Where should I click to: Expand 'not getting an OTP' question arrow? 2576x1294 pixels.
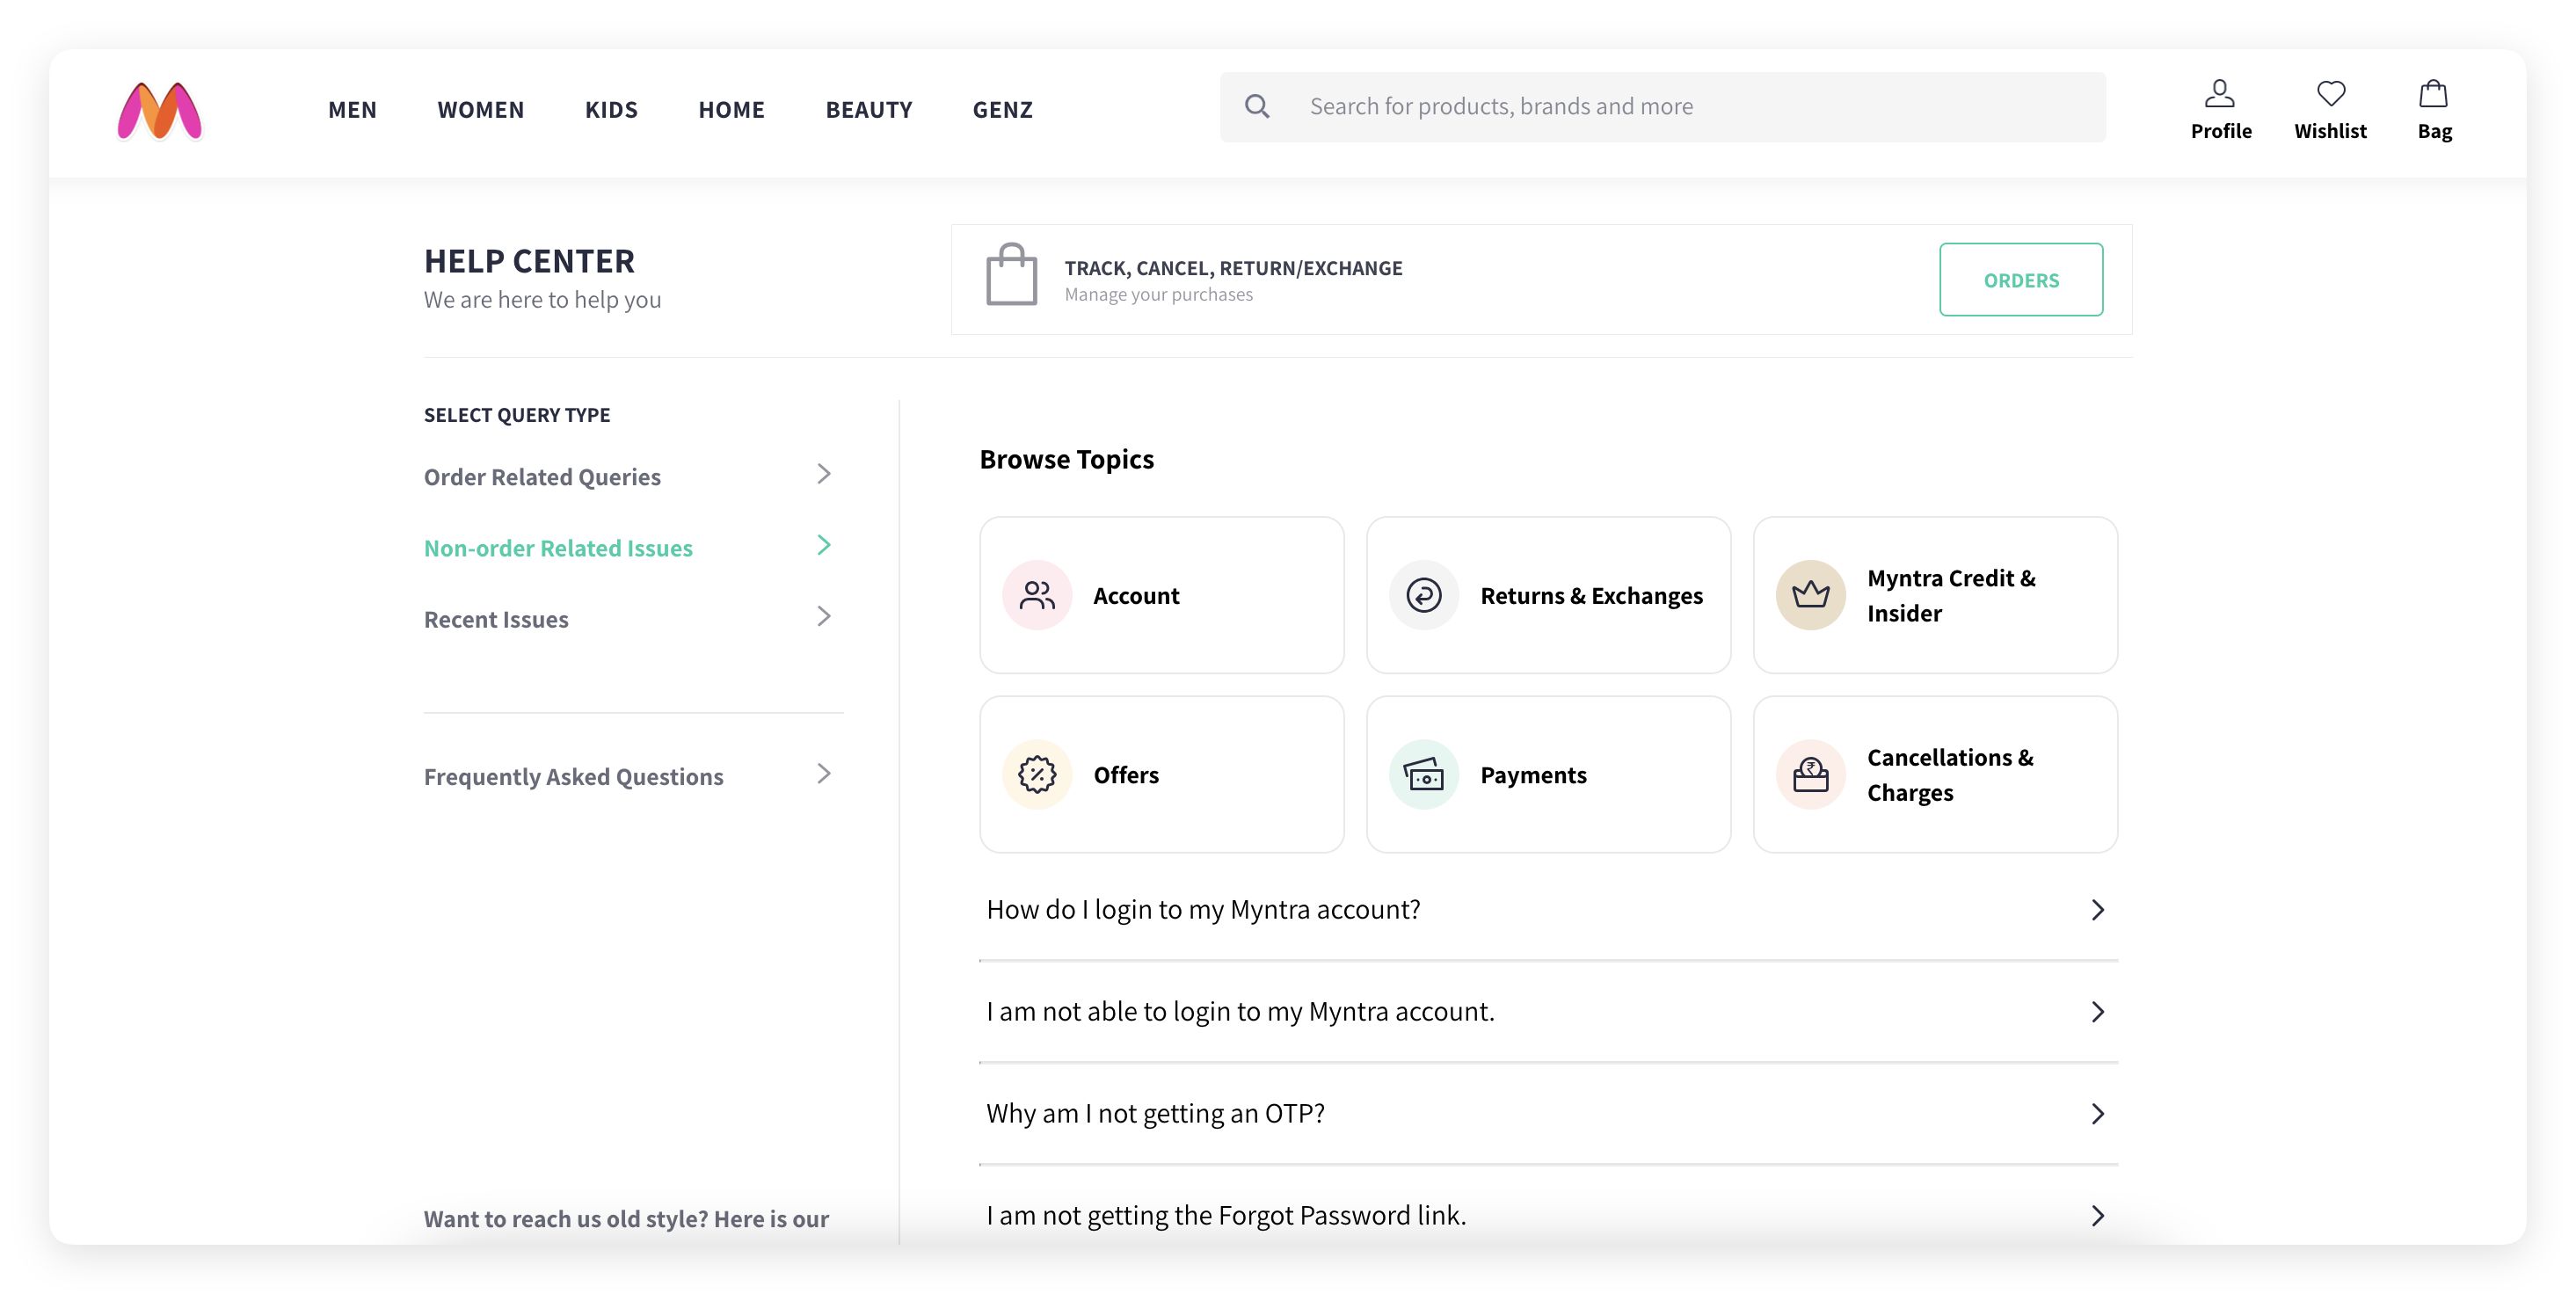click(2098, 1113)
